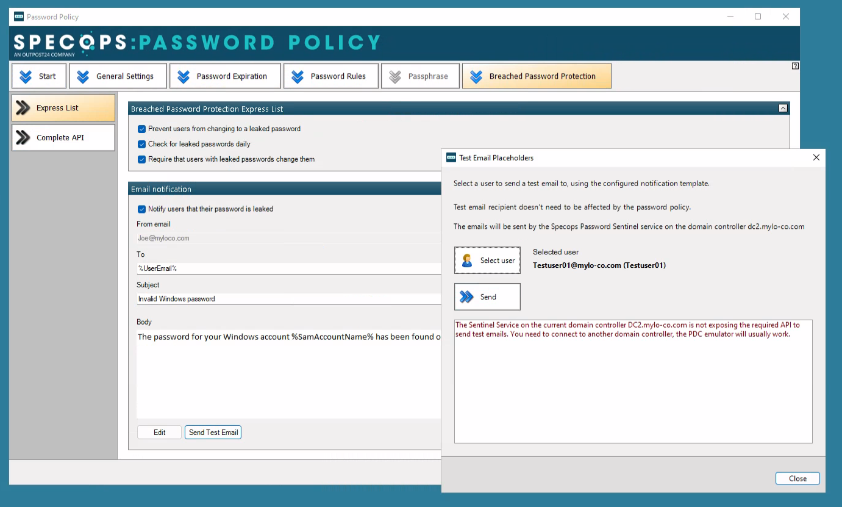
Task: Click the Test Email Placeholders title icon
Action: click(451, 157)
